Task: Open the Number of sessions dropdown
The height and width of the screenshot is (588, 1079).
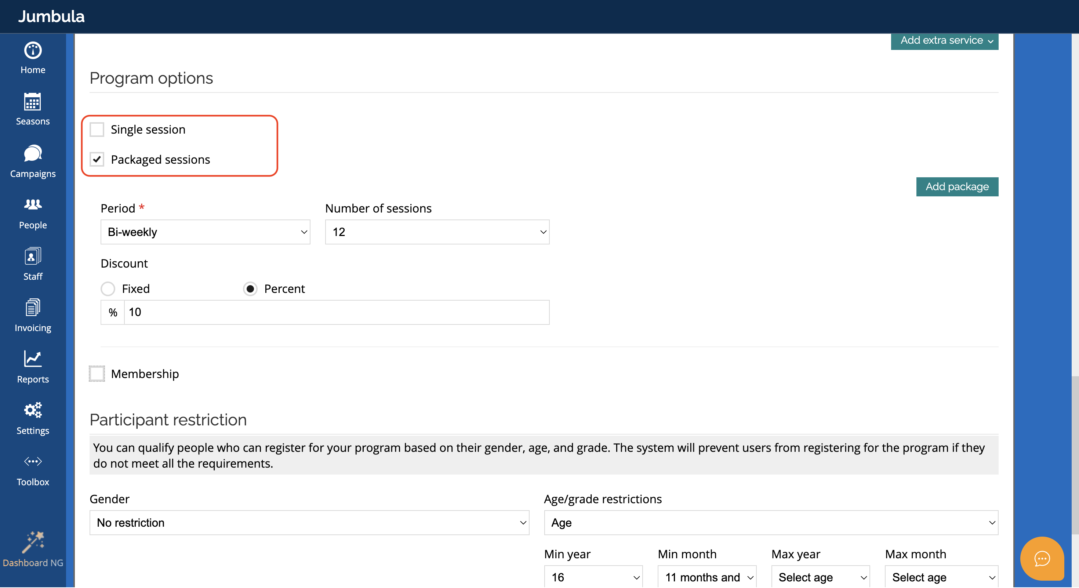Action: pos(437,232)
